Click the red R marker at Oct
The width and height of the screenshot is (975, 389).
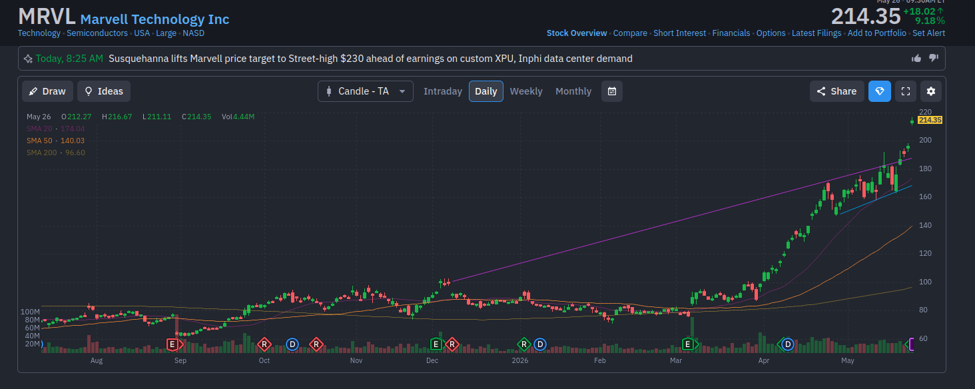264,344
